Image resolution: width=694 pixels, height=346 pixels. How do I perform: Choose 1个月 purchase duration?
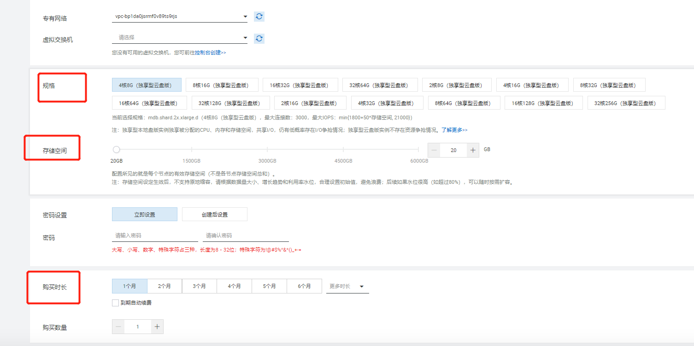click(x=129, y=286)
